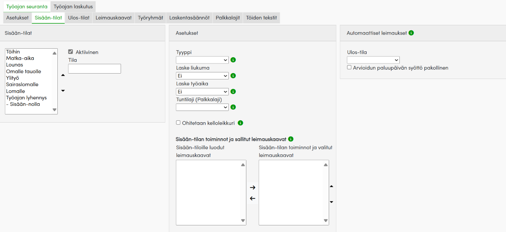Click info icon beside Laske työaika
Image resolution: width=506 pixels, height=232 pixels.
[233, 91]
